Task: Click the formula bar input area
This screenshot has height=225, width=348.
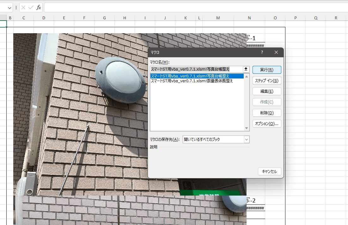Action: coord(190,8)
